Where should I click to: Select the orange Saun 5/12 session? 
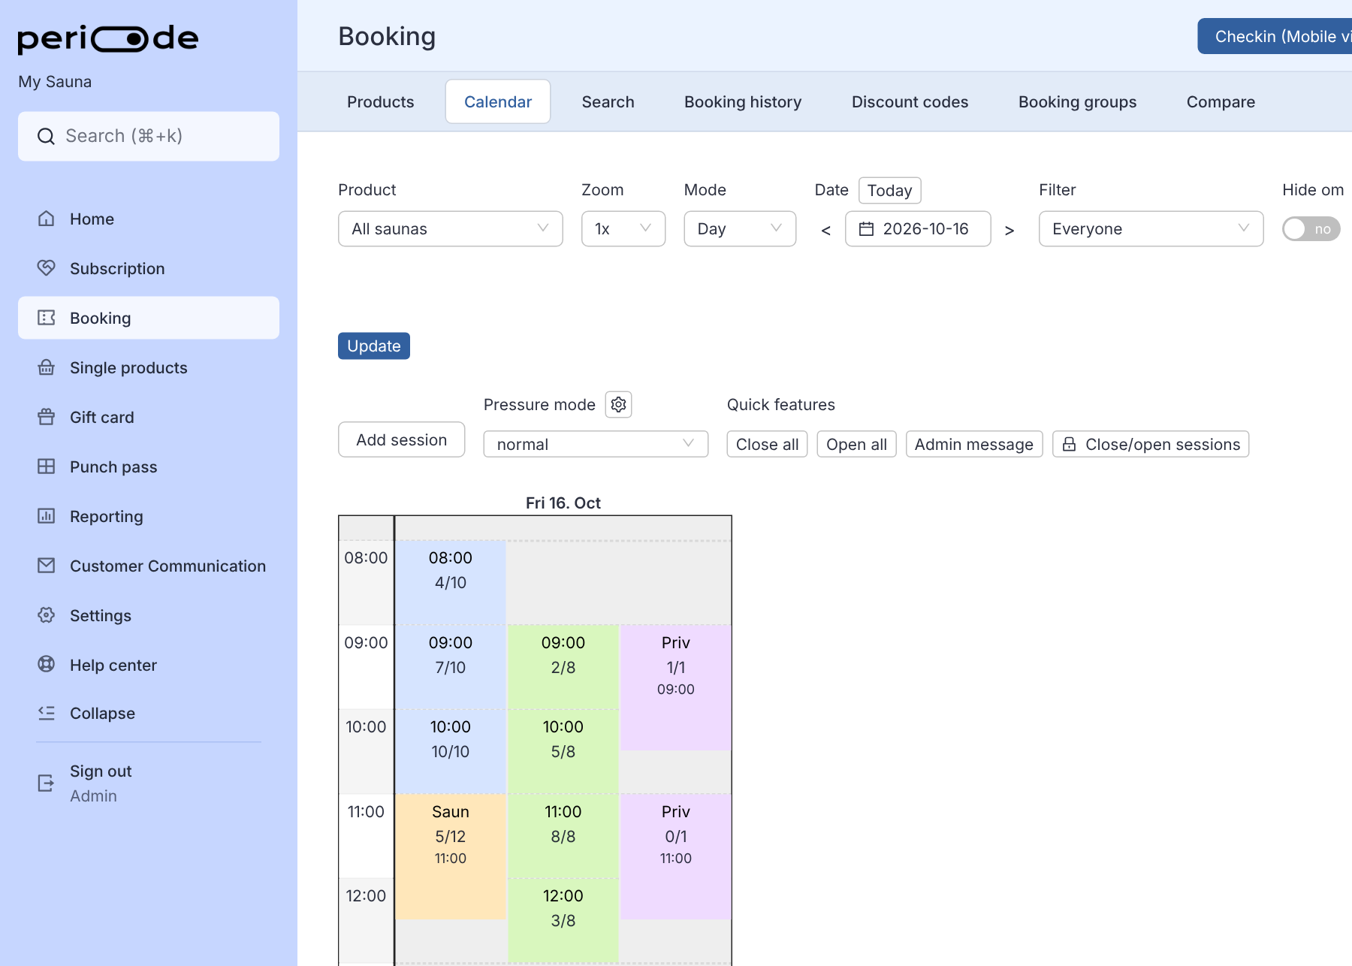[451, 856]
